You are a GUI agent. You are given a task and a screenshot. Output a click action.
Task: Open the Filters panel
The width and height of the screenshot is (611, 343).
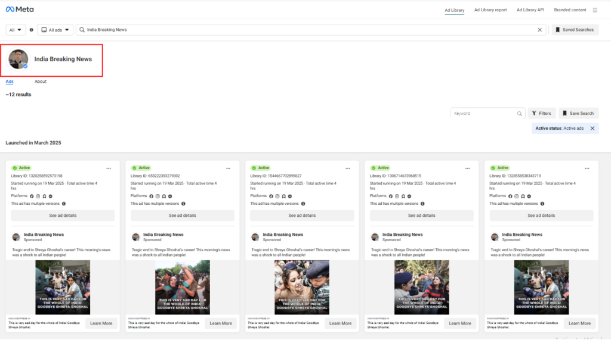[542, 114]
